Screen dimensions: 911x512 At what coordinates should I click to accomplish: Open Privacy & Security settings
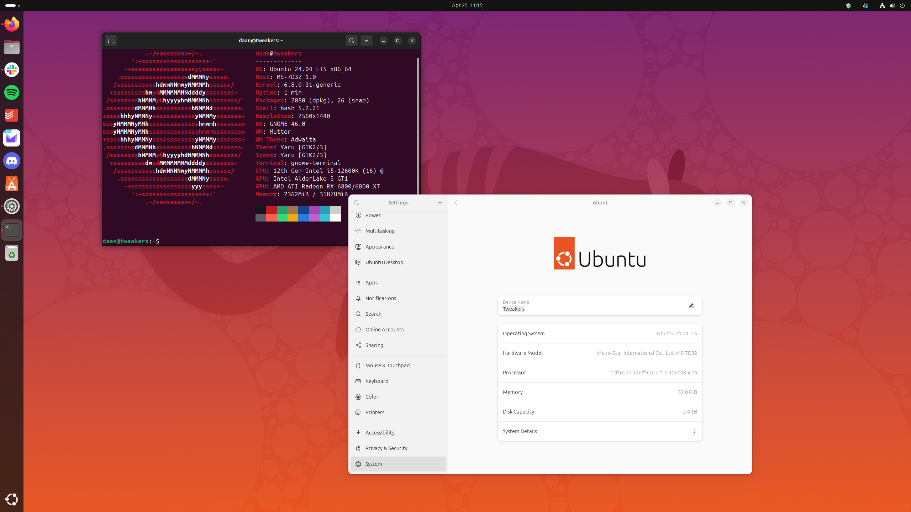(386, 448)
